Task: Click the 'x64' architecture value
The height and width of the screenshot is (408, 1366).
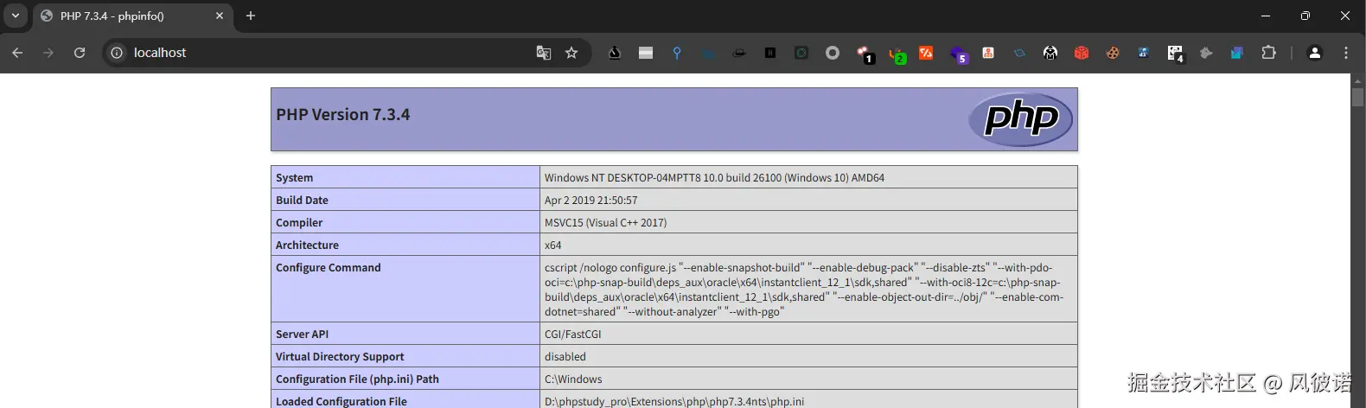Action: (553, 245)
